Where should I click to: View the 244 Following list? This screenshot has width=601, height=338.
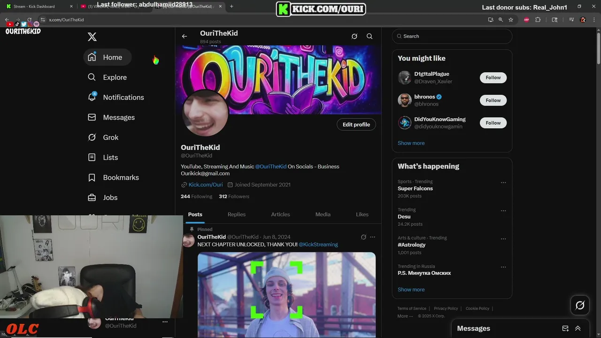pos(196,197)
